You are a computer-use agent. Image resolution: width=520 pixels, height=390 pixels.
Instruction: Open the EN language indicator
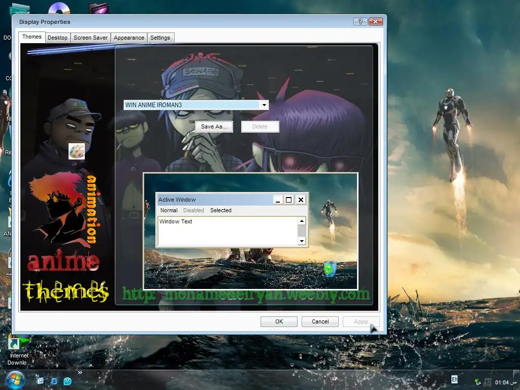point(454,379)
